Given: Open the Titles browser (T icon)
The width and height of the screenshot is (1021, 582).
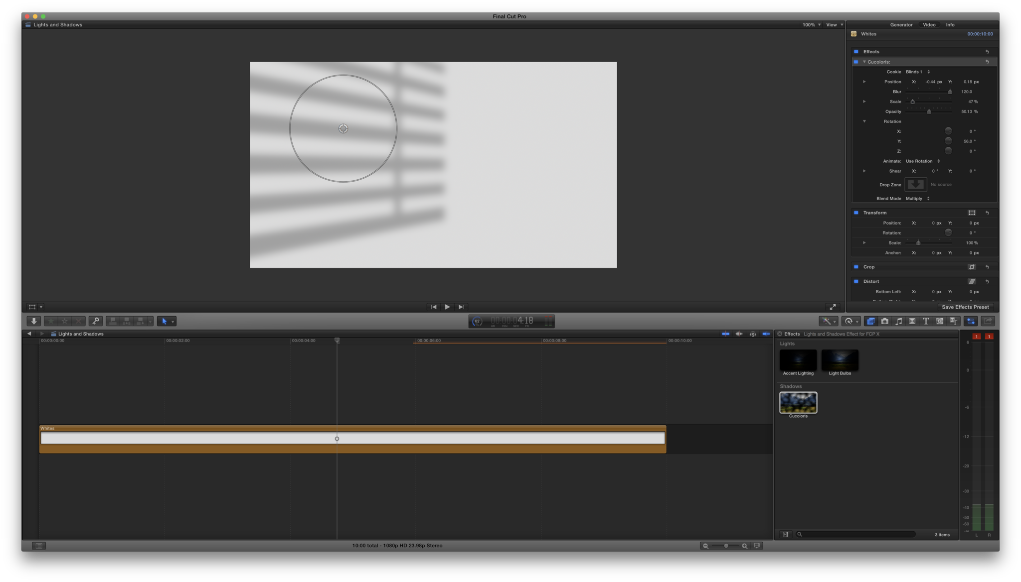Looking at the screenshot, I should tap(926, 321).
